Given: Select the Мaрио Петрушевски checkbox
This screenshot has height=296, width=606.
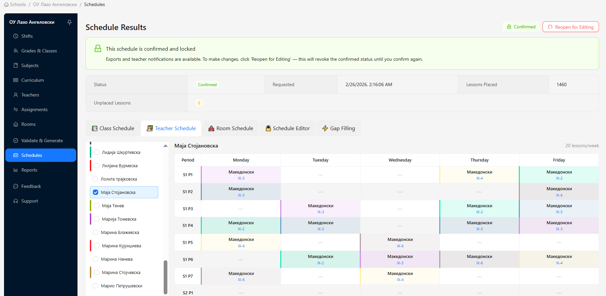Looking at the screenshot, I should click(96, 286).
